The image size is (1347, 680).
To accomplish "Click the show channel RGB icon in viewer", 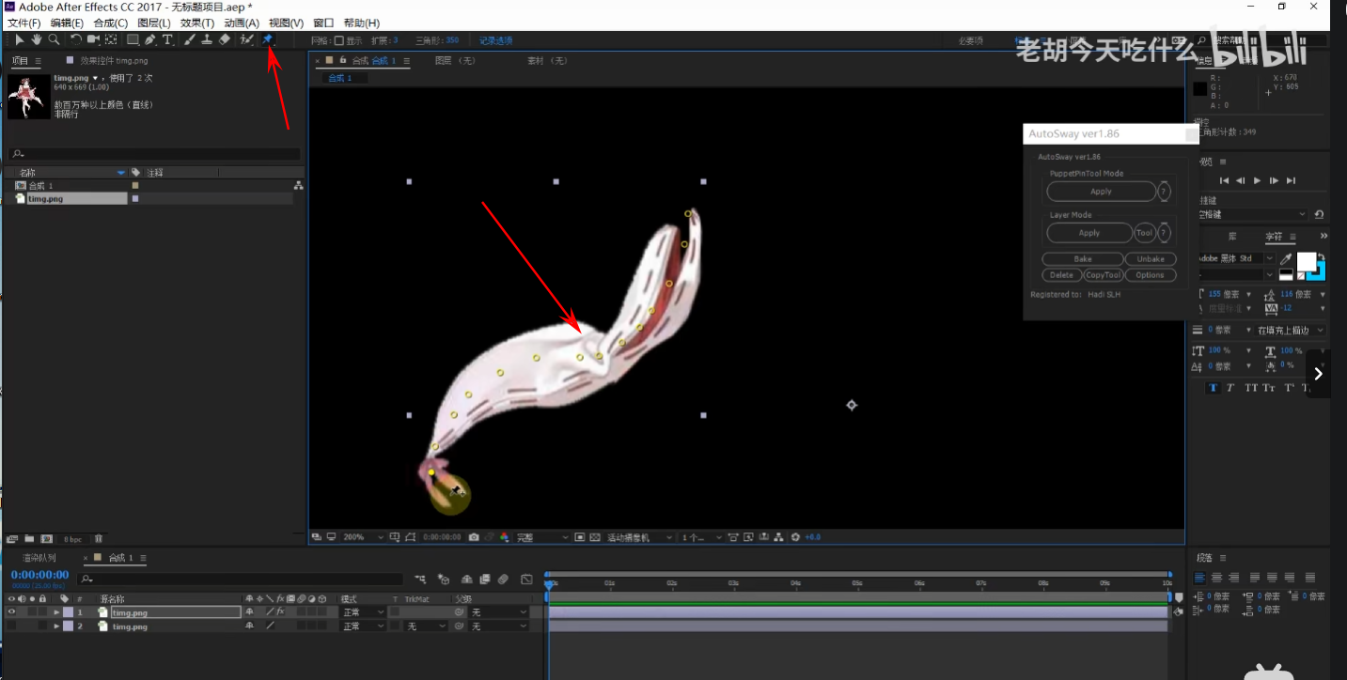I will (504, 537).
